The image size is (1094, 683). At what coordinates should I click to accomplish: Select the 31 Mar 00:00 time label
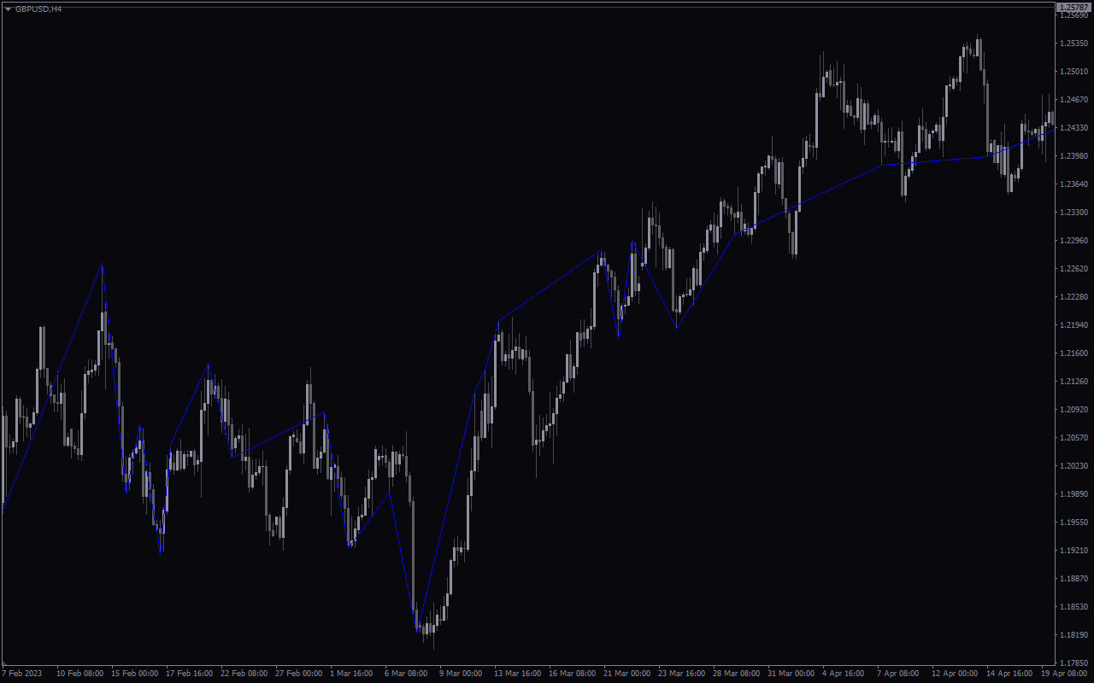[791, 673]
